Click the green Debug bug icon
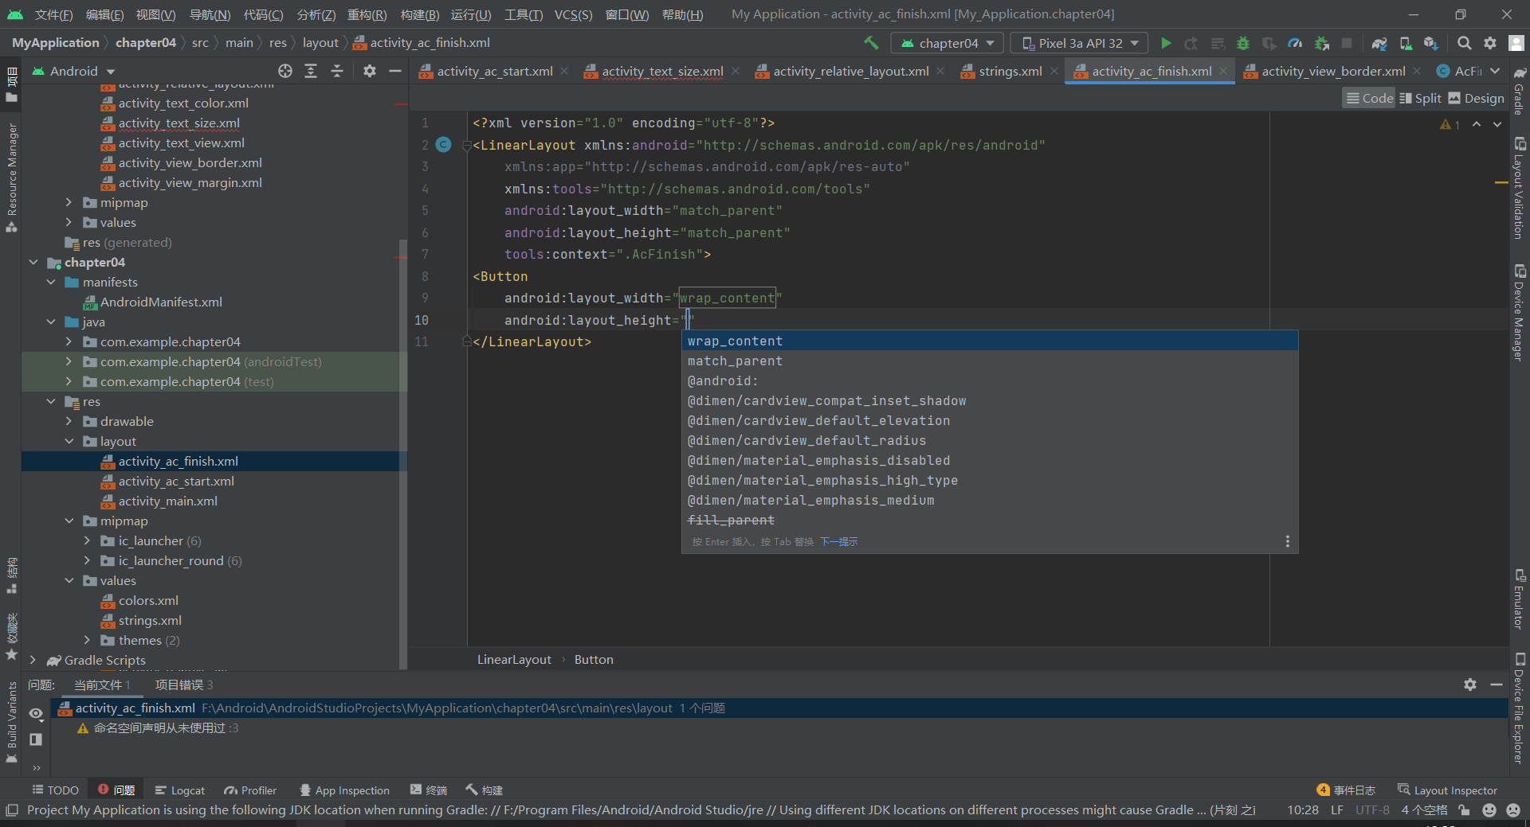Viewport: 1530px width, 827px height. (1242, 43)
